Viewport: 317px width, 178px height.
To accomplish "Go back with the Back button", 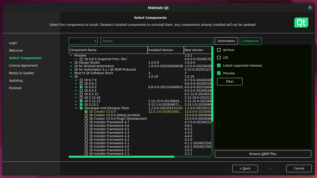I will [x=245, y=168].
